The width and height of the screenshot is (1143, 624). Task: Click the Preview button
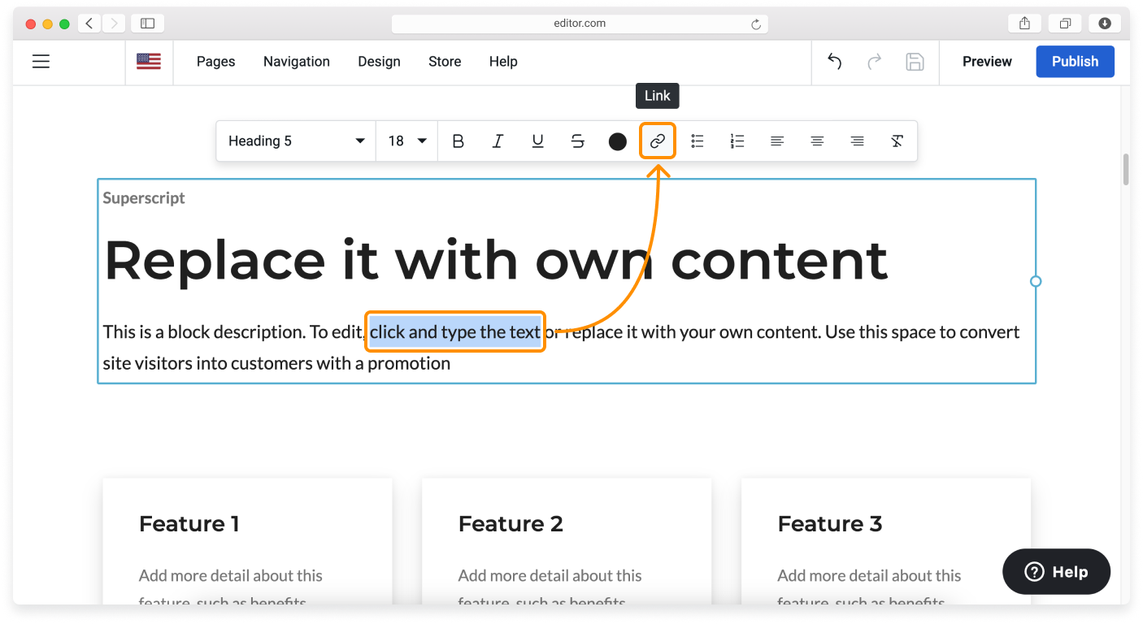click(987, 62)
